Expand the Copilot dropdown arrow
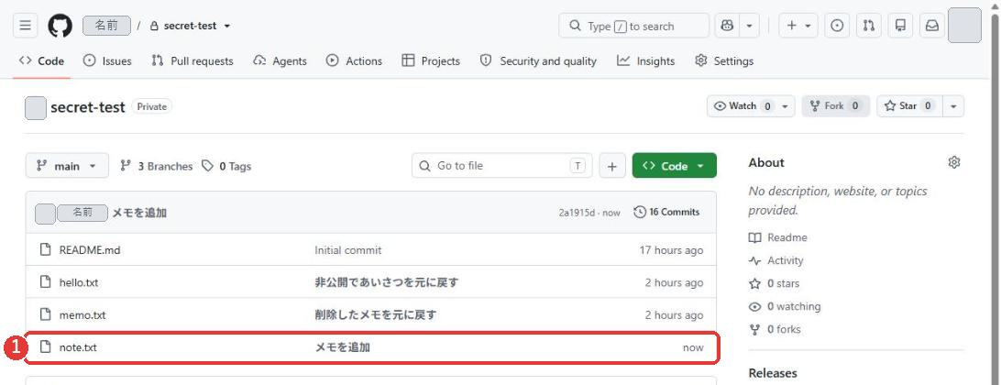The image size is (1001, 385). pyautogui.click(x=749, y=26)
